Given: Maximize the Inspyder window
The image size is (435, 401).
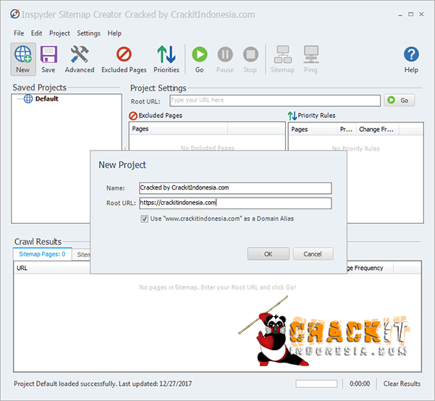Looking at the screenshot, I should pyautogui.click(x=411, y=14).
